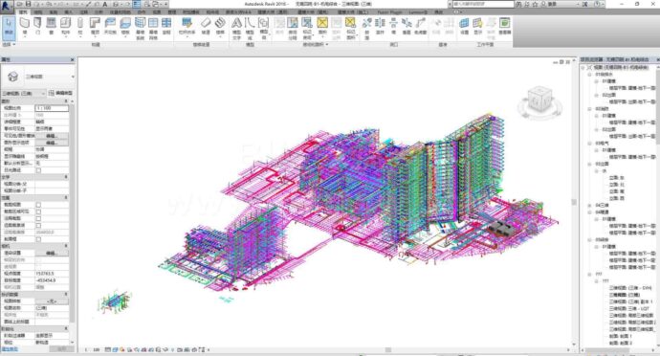Collapse the top node in project browser
Screen dimensions: 660x356
(x=583, y=67)
